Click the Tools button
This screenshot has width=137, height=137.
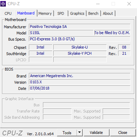[67, 133]
